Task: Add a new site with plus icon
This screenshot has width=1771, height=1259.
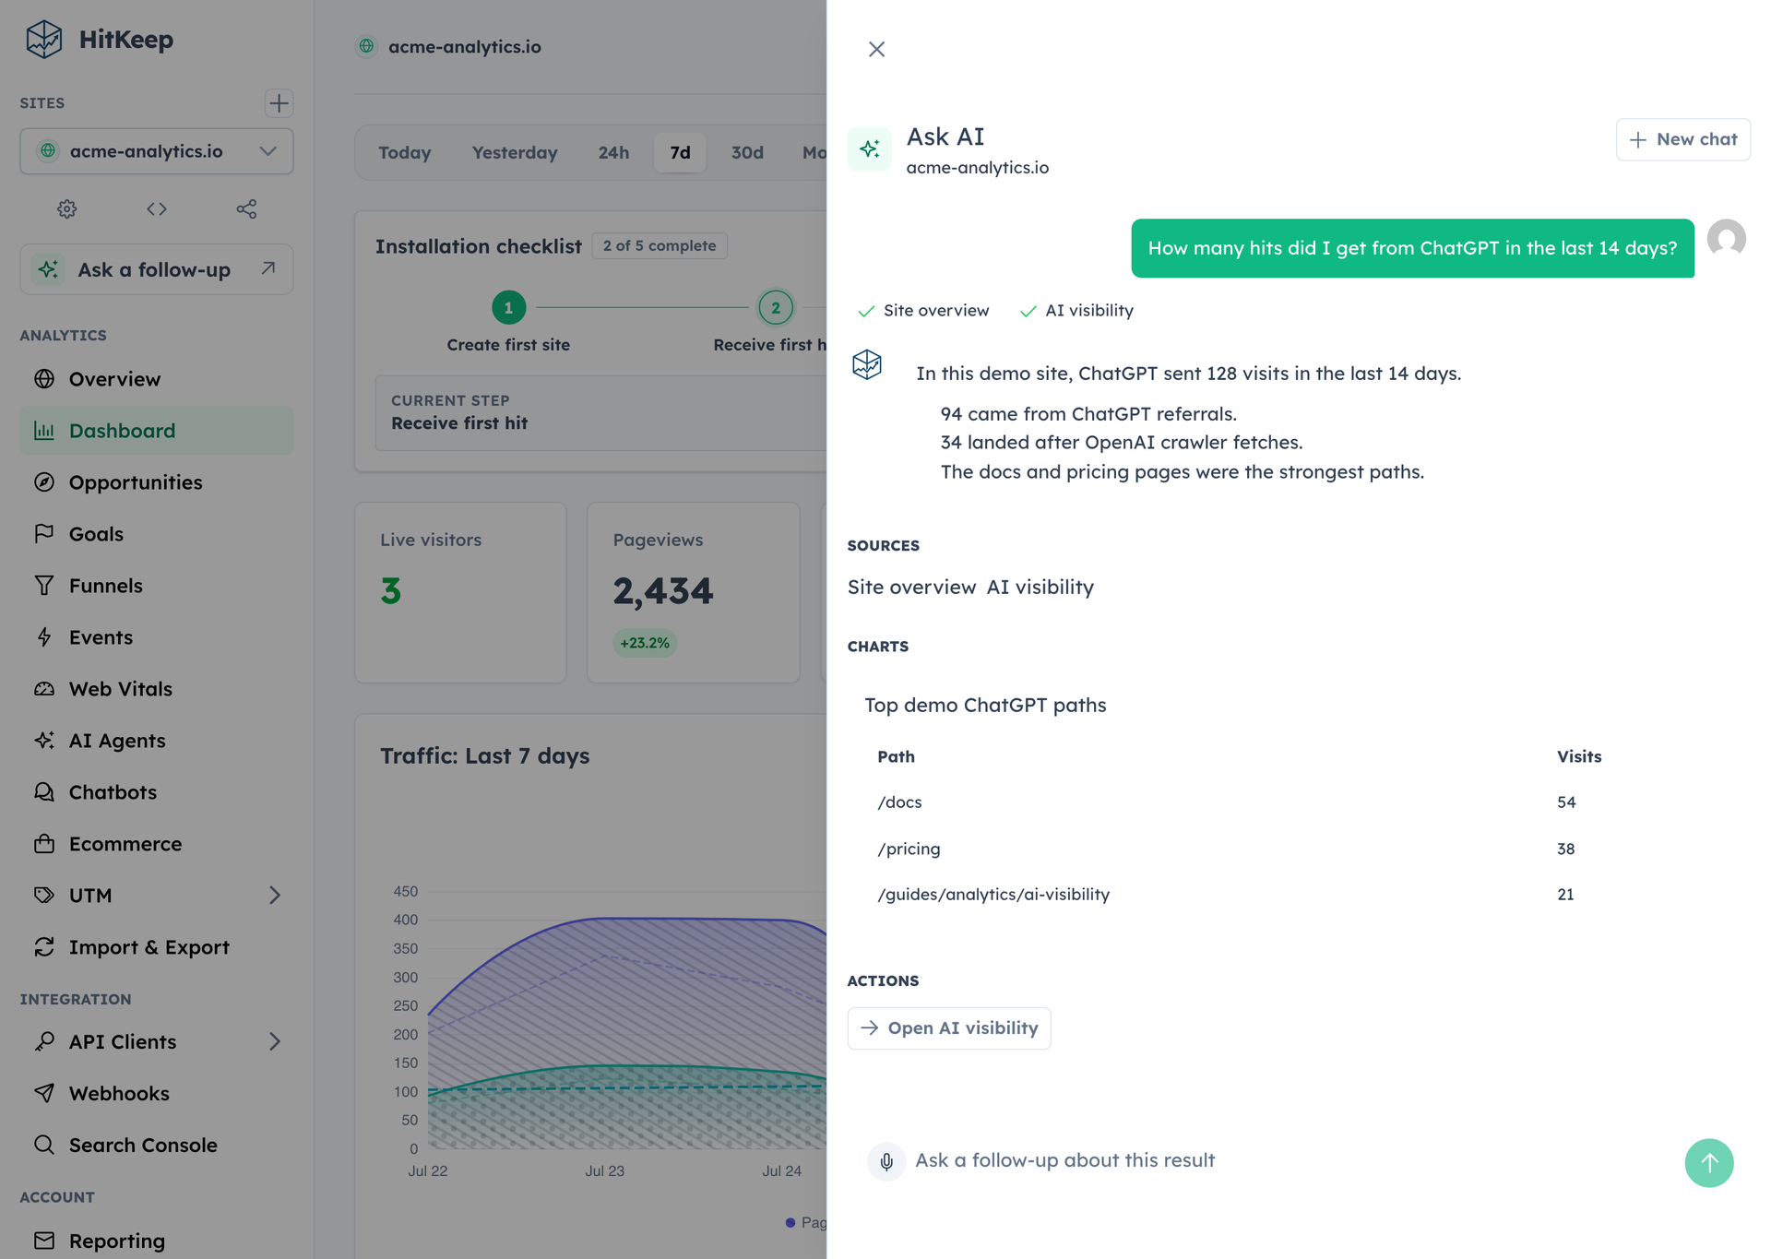Action: point(279,103)
